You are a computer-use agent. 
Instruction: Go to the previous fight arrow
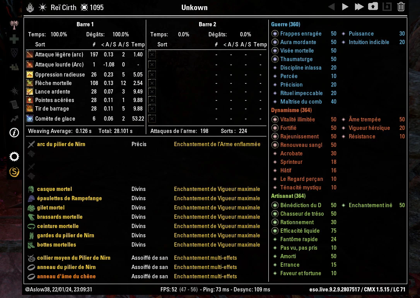[x=331, y=7]
